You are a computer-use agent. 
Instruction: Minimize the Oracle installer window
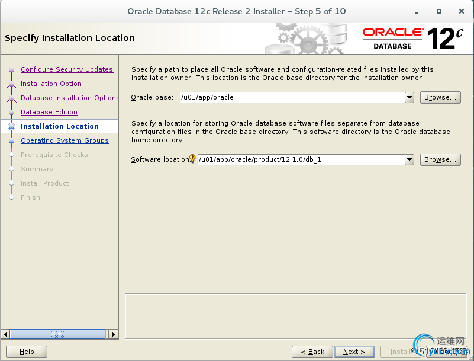click(x=417, y=12)
